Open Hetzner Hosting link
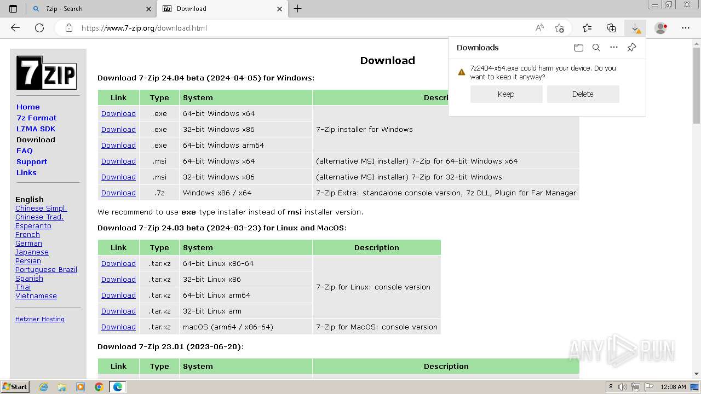Image resolution: width=701 pixels, height=394 pixels. pyautogui.click(x=40, y=319)
